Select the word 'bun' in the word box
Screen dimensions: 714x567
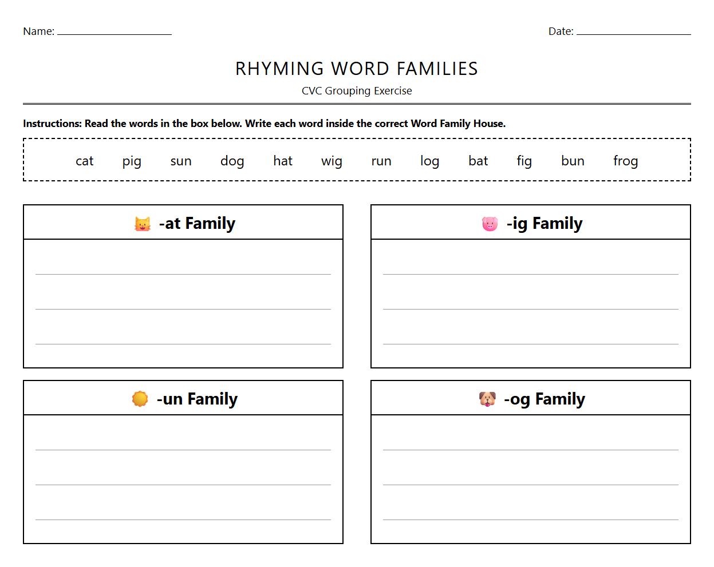pos(572,161)
